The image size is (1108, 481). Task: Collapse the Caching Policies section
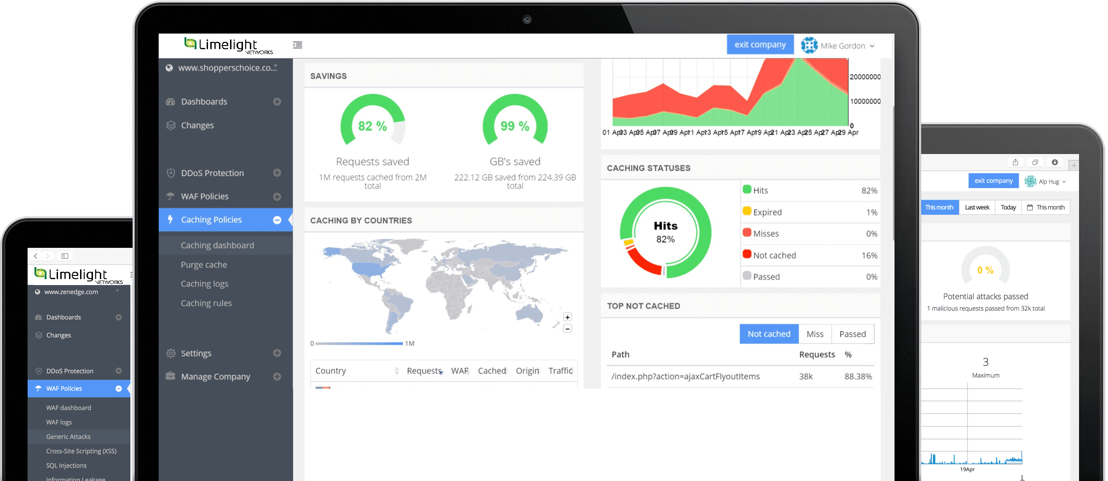[277, 220]
